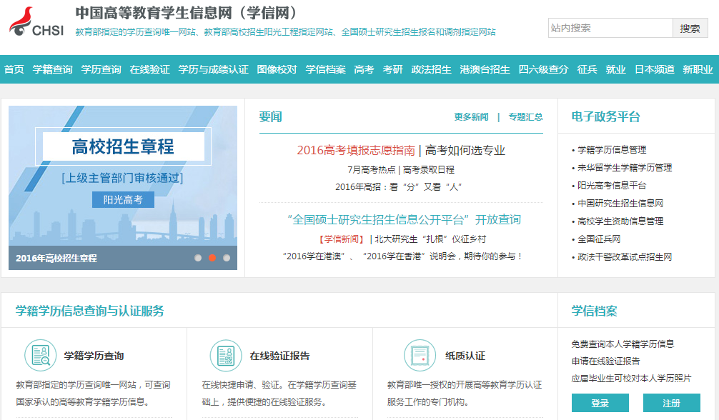The width and height of the screenshot is (719, 420).
Task: Click 学信档案 panel heading
Action: click(x=594, y=311)
